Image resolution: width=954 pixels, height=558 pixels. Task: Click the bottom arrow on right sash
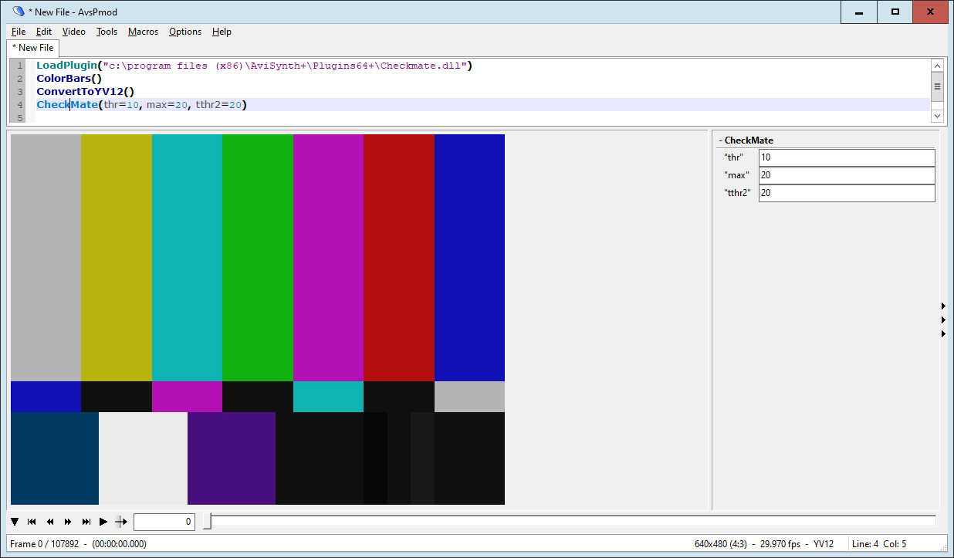coord(944,333)
